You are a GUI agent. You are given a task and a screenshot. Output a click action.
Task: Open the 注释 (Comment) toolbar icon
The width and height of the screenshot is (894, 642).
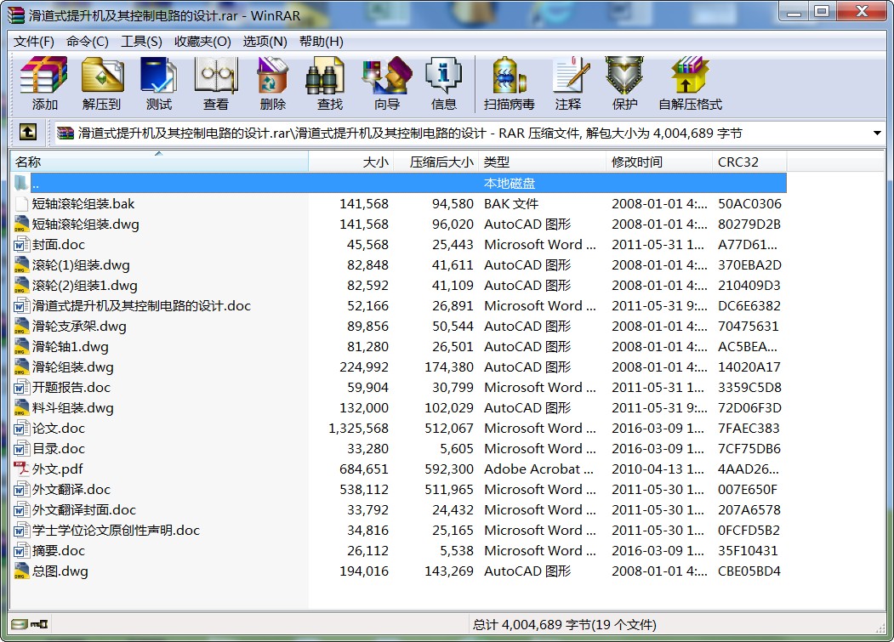[568, 83]
